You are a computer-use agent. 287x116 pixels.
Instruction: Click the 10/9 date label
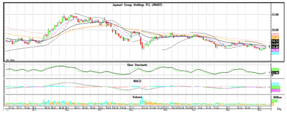coord(109,108)
